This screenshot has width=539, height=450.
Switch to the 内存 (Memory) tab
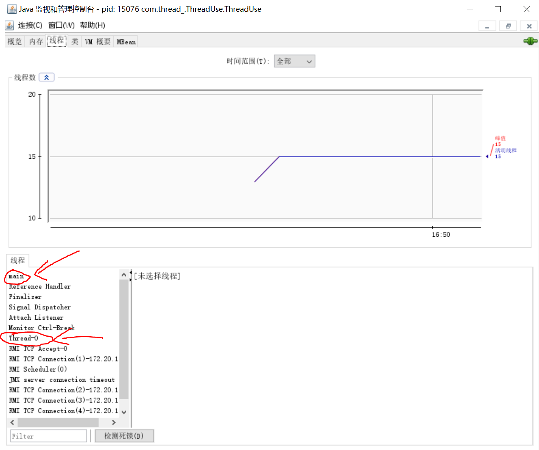tap(35, 41)
